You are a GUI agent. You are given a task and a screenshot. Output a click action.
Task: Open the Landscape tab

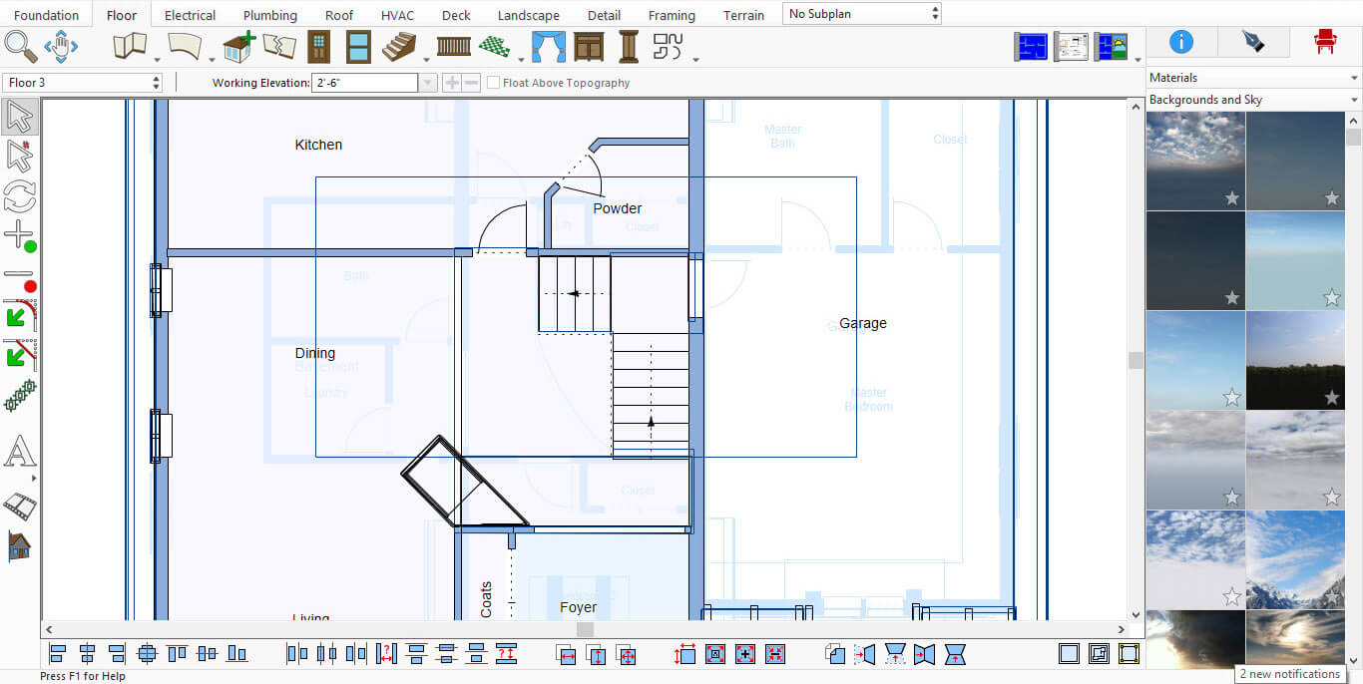coord(529,15)
